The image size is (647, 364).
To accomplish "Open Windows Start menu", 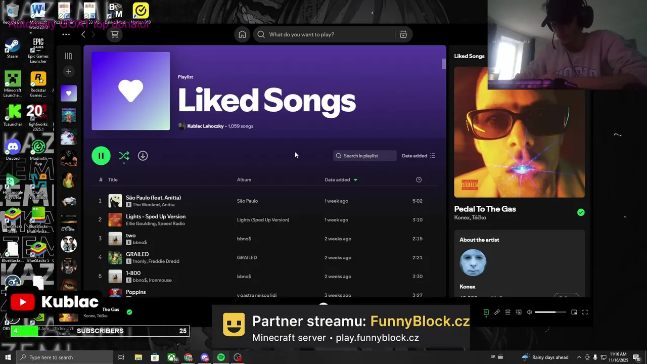I will [x=8, y=357].
